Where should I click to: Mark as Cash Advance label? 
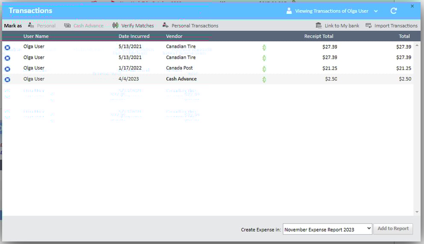coord(88,26)
